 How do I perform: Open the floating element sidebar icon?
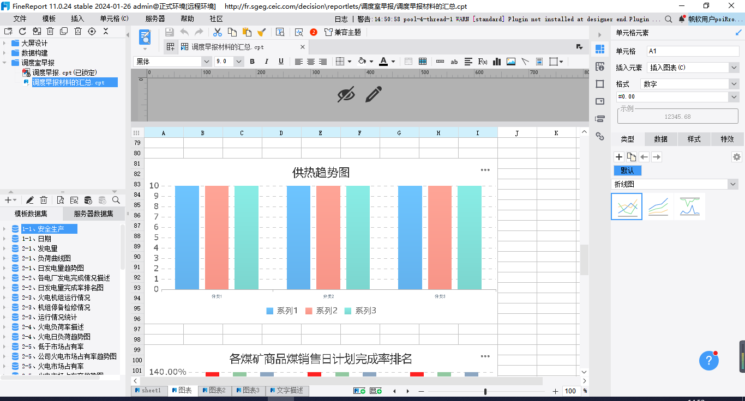pos(600,84)
